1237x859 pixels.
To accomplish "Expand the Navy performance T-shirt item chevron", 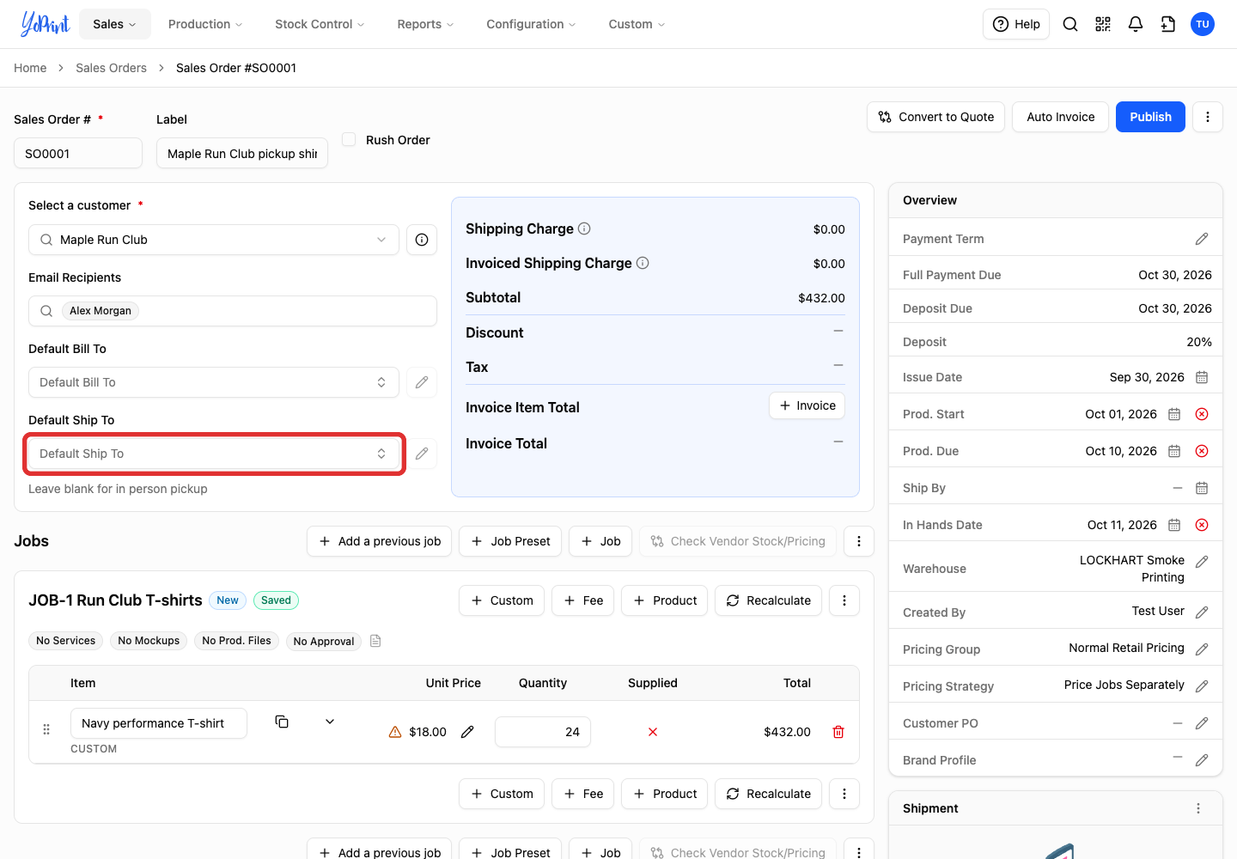I will click(x=330, y=722).
